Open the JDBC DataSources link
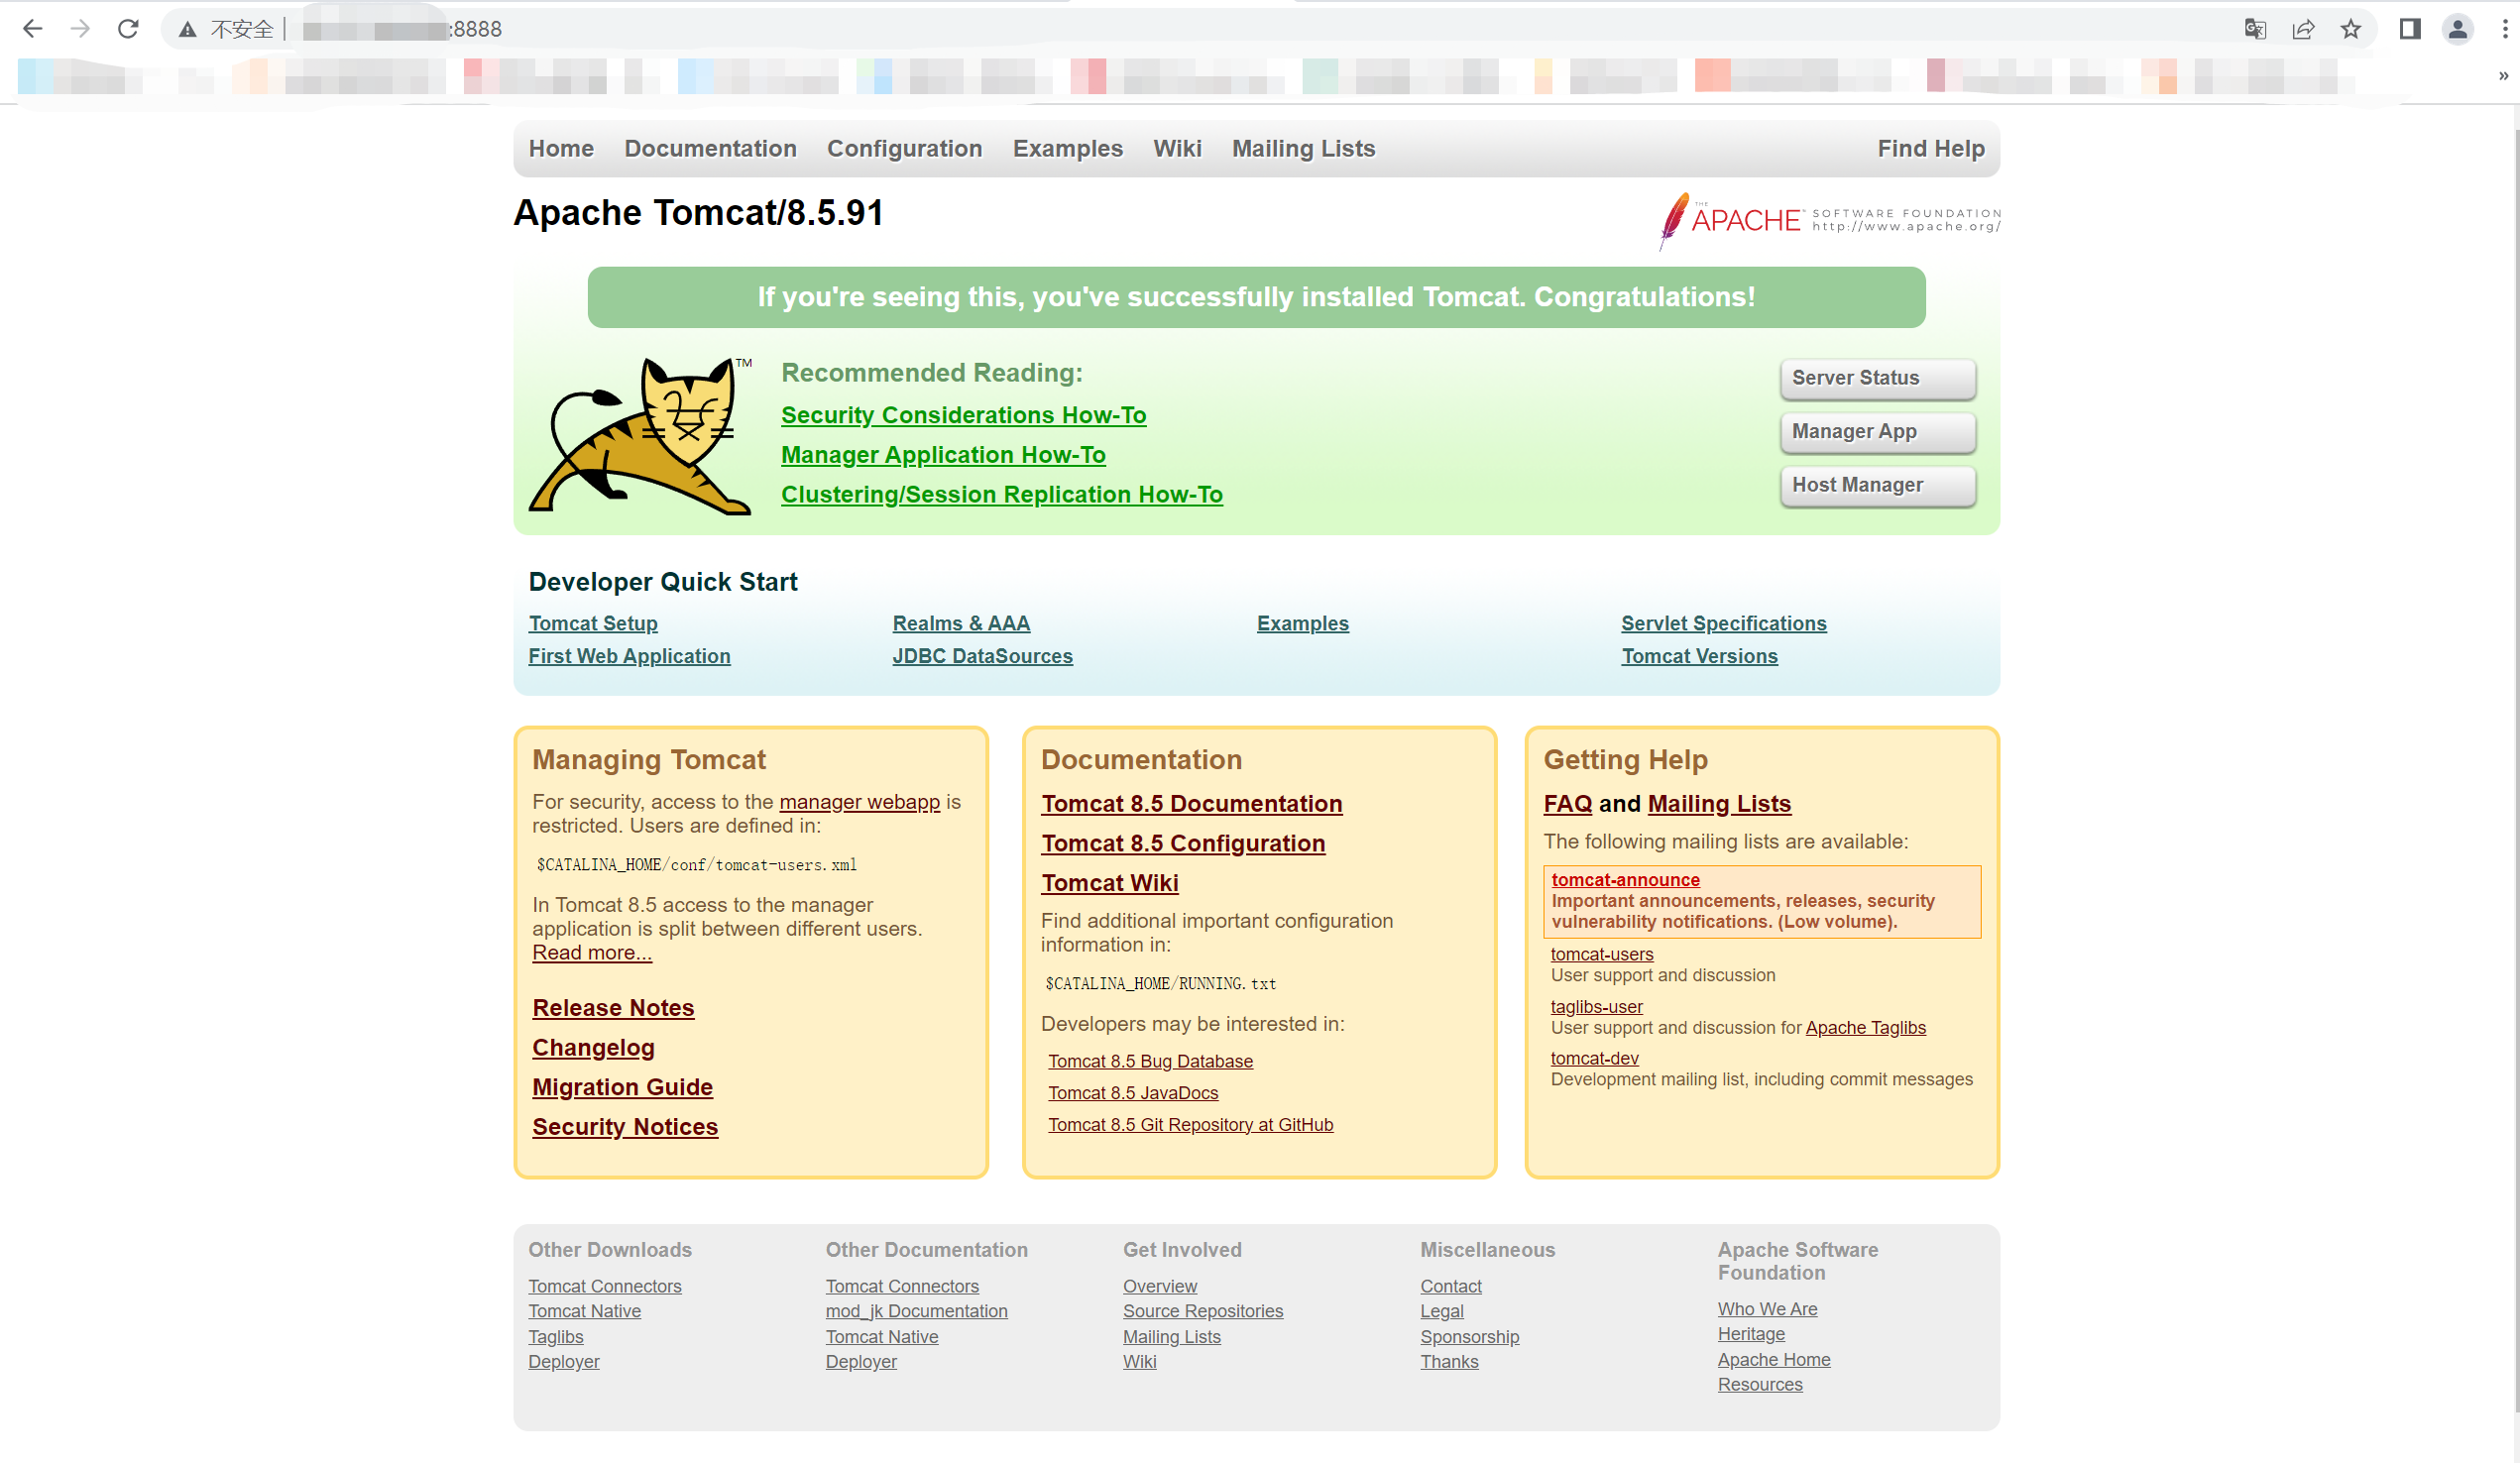 (982, 656)
